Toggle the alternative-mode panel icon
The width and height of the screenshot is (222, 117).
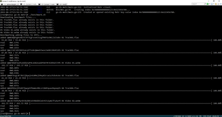(x=218, y=4)
